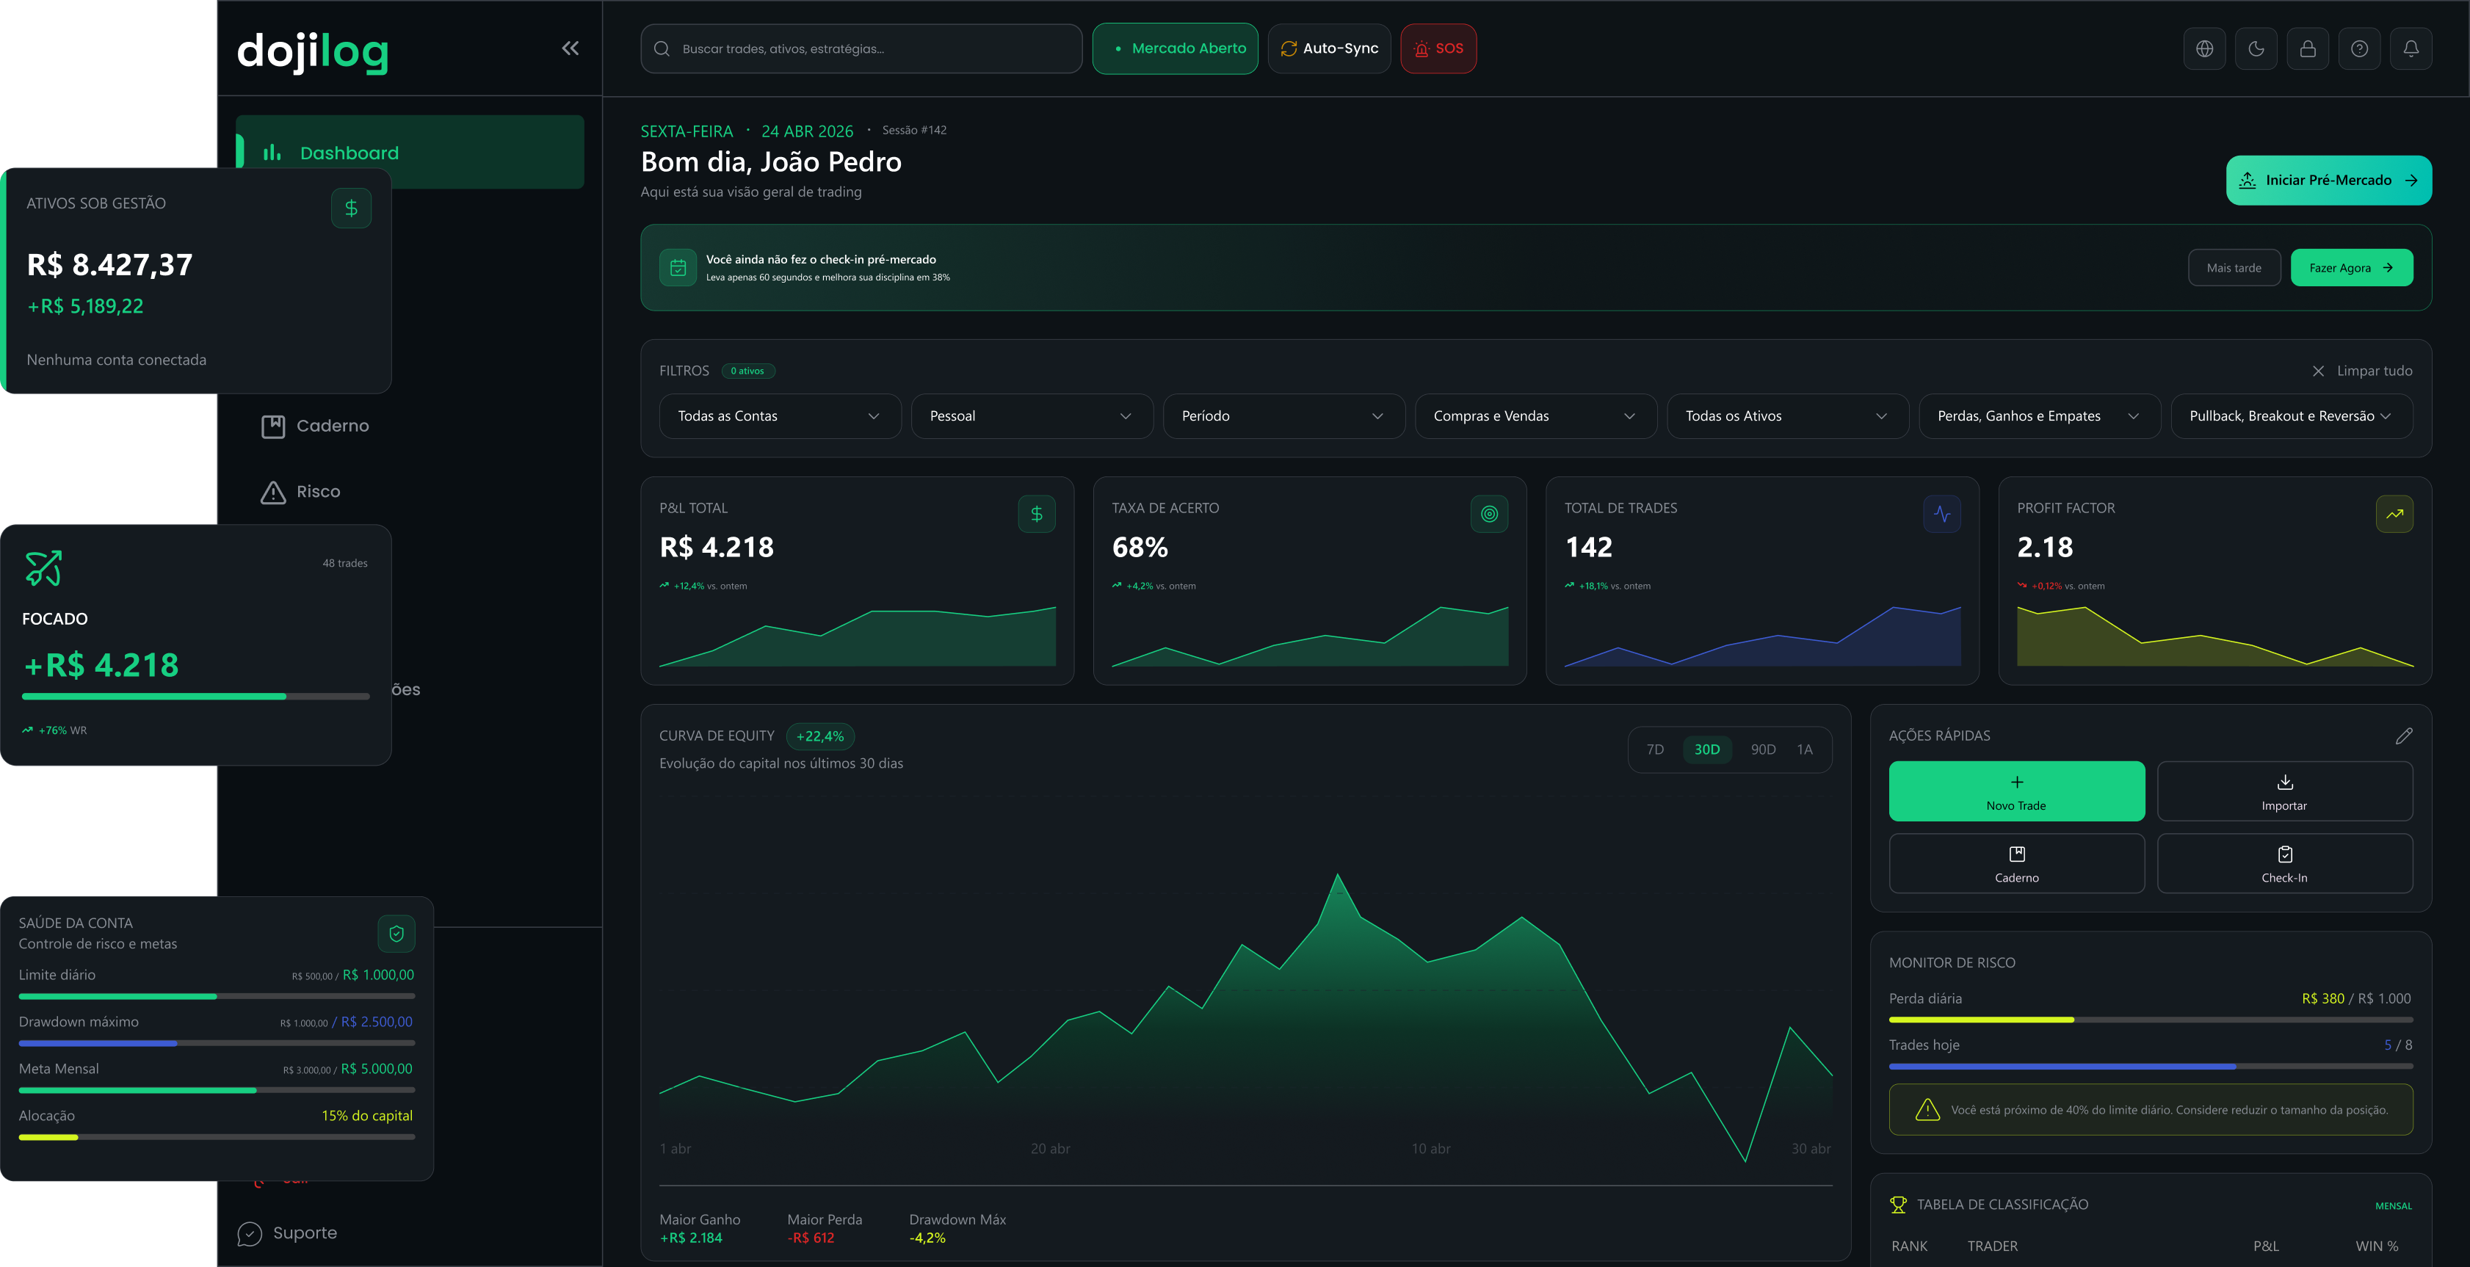Image resolution: width=2470 pixels, height=1267 pixels.
Task: Click Mais tarde on check-in banner
Action: (x=2233, y=267)
